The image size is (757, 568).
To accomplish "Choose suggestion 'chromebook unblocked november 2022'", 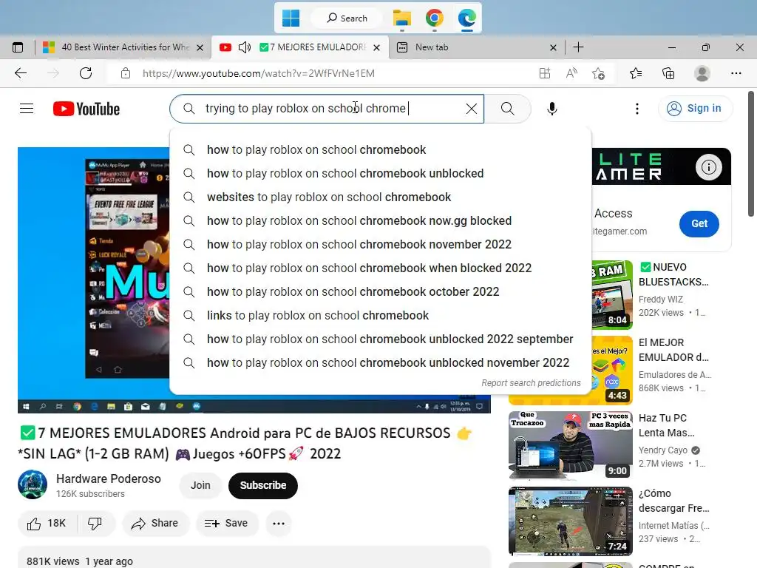I will pos(381,362).
